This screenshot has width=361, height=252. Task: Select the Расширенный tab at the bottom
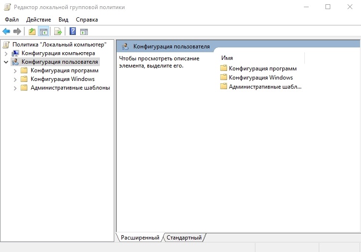coord(140,238)
